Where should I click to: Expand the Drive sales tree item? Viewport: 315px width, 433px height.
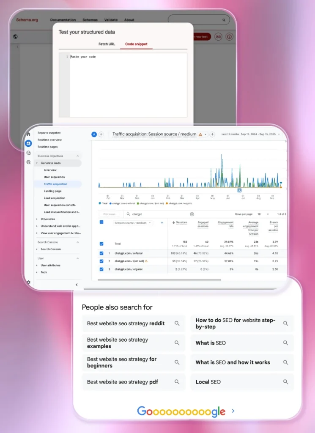coord(37,219)
